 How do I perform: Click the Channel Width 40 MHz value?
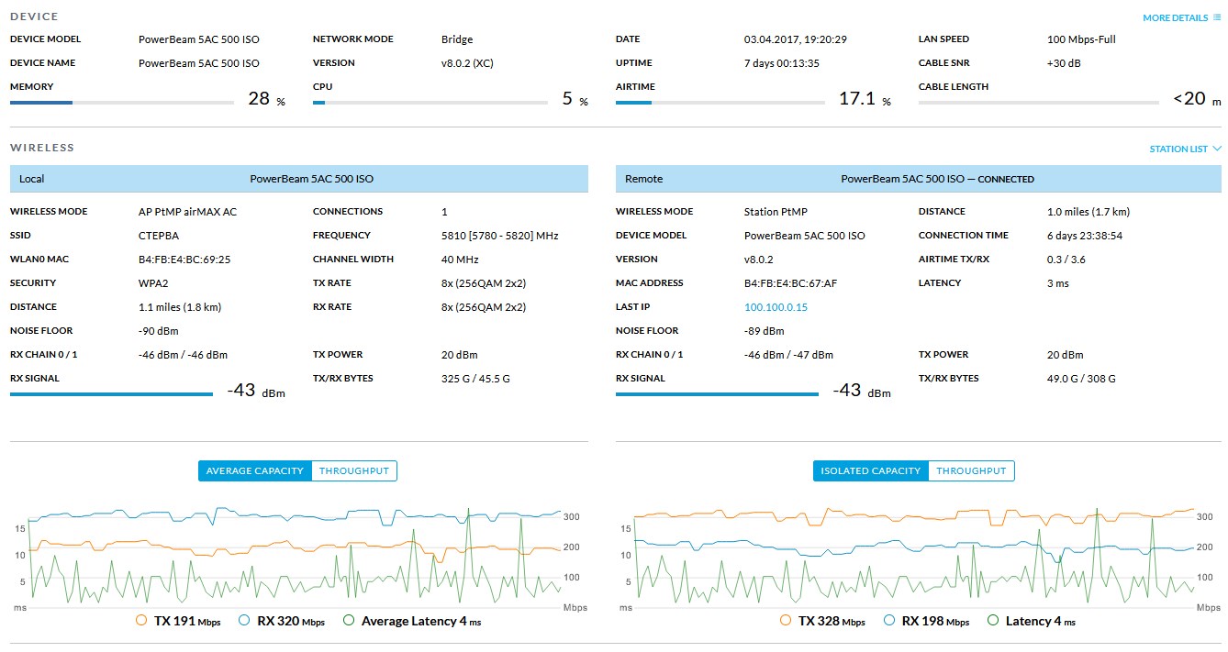pos(462,260)
